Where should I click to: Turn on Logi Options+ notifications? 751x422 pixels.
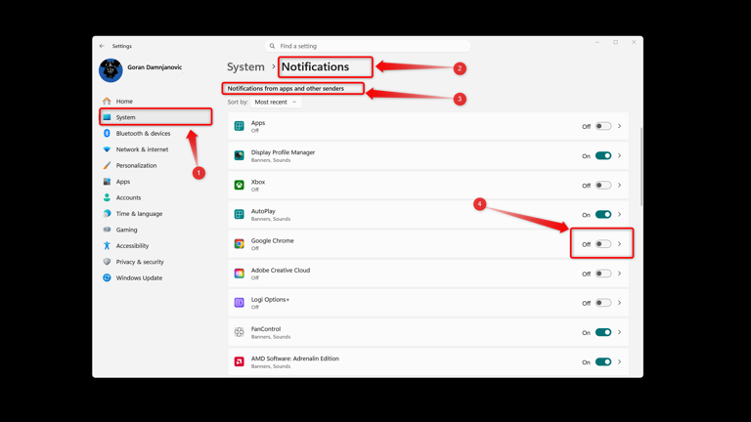click(603, 303)
